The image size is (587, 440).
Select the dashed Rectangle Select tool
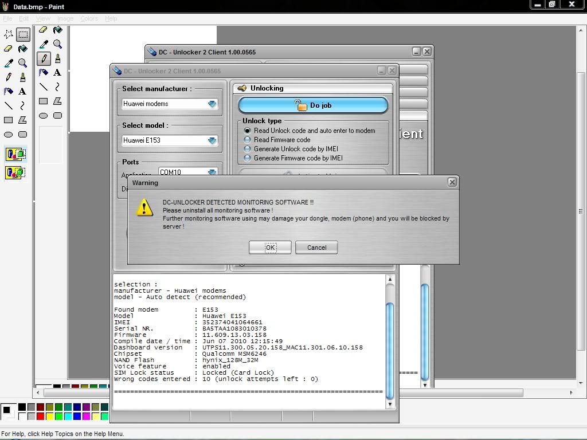coord(22,34)
